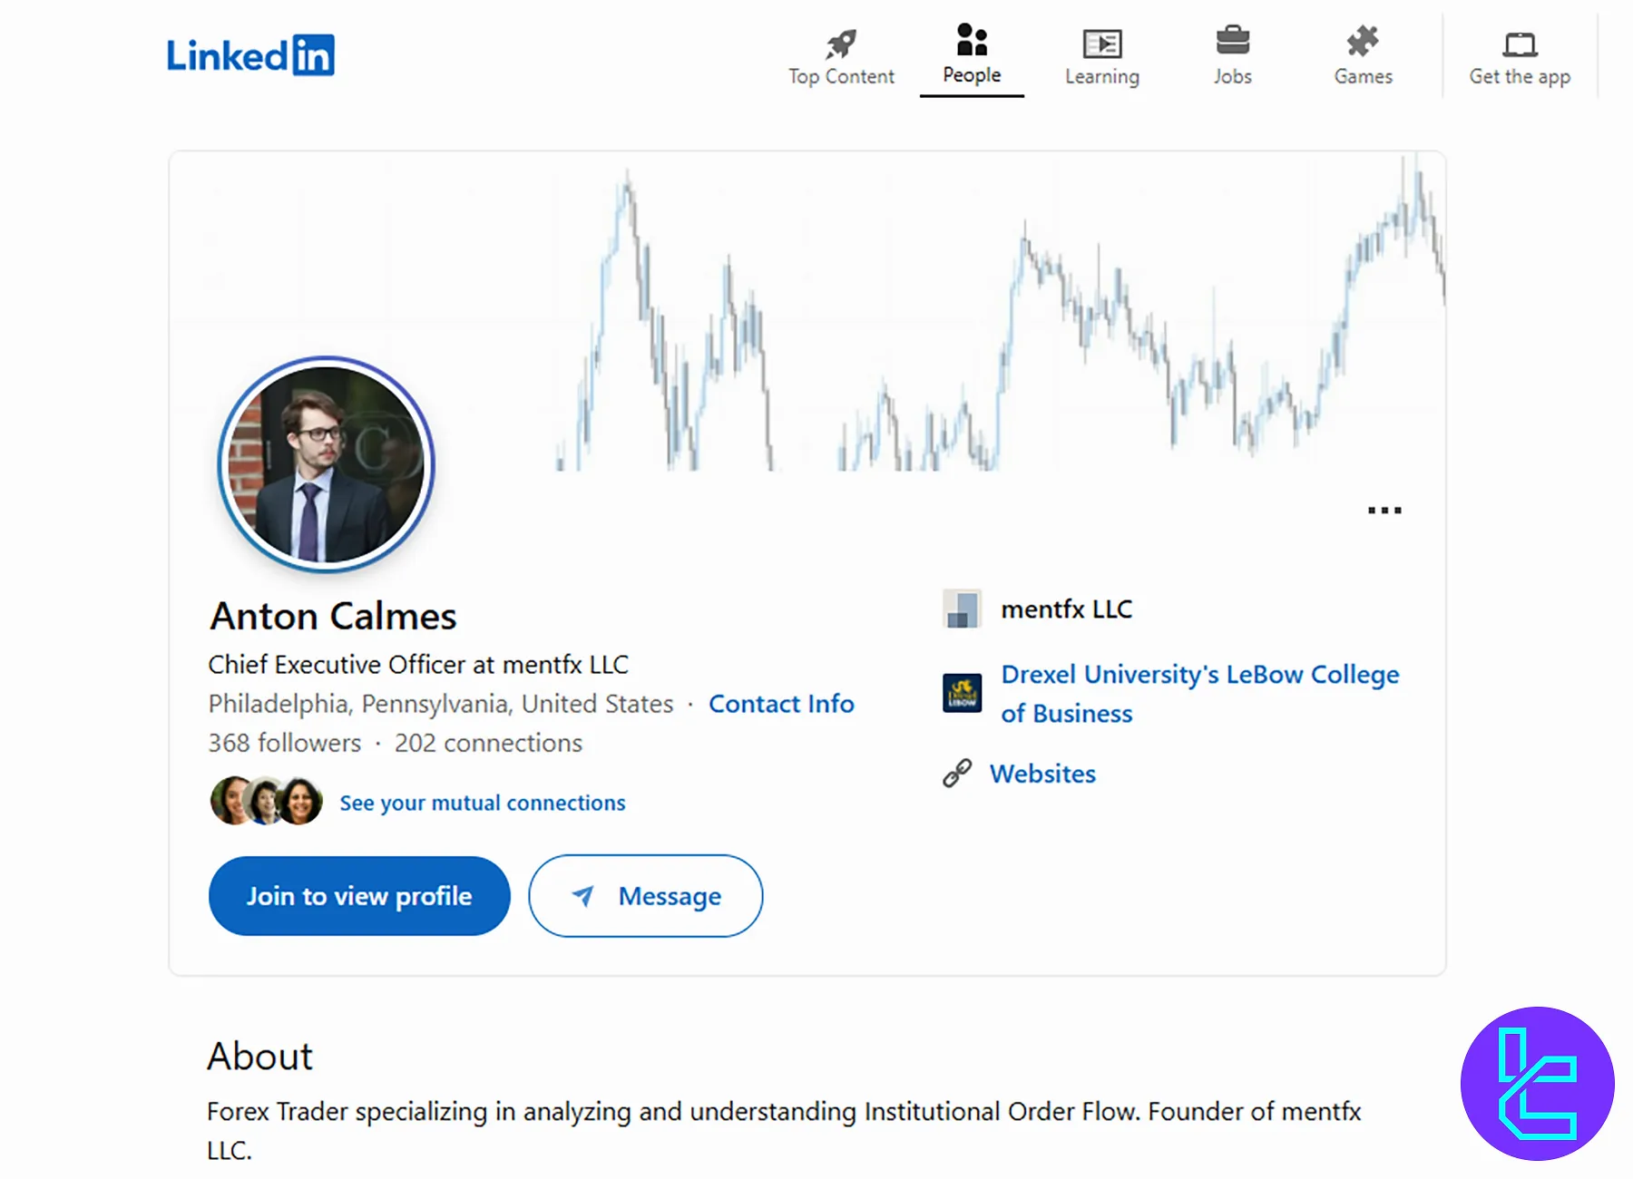
Task: Click the paper plane icon in Message button
Action: [x=583, y=896]
